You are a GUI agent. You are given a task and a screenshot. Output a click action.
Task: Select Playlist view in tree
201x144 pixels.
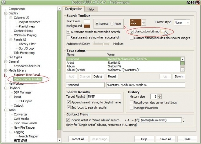[x=27, y=26]
